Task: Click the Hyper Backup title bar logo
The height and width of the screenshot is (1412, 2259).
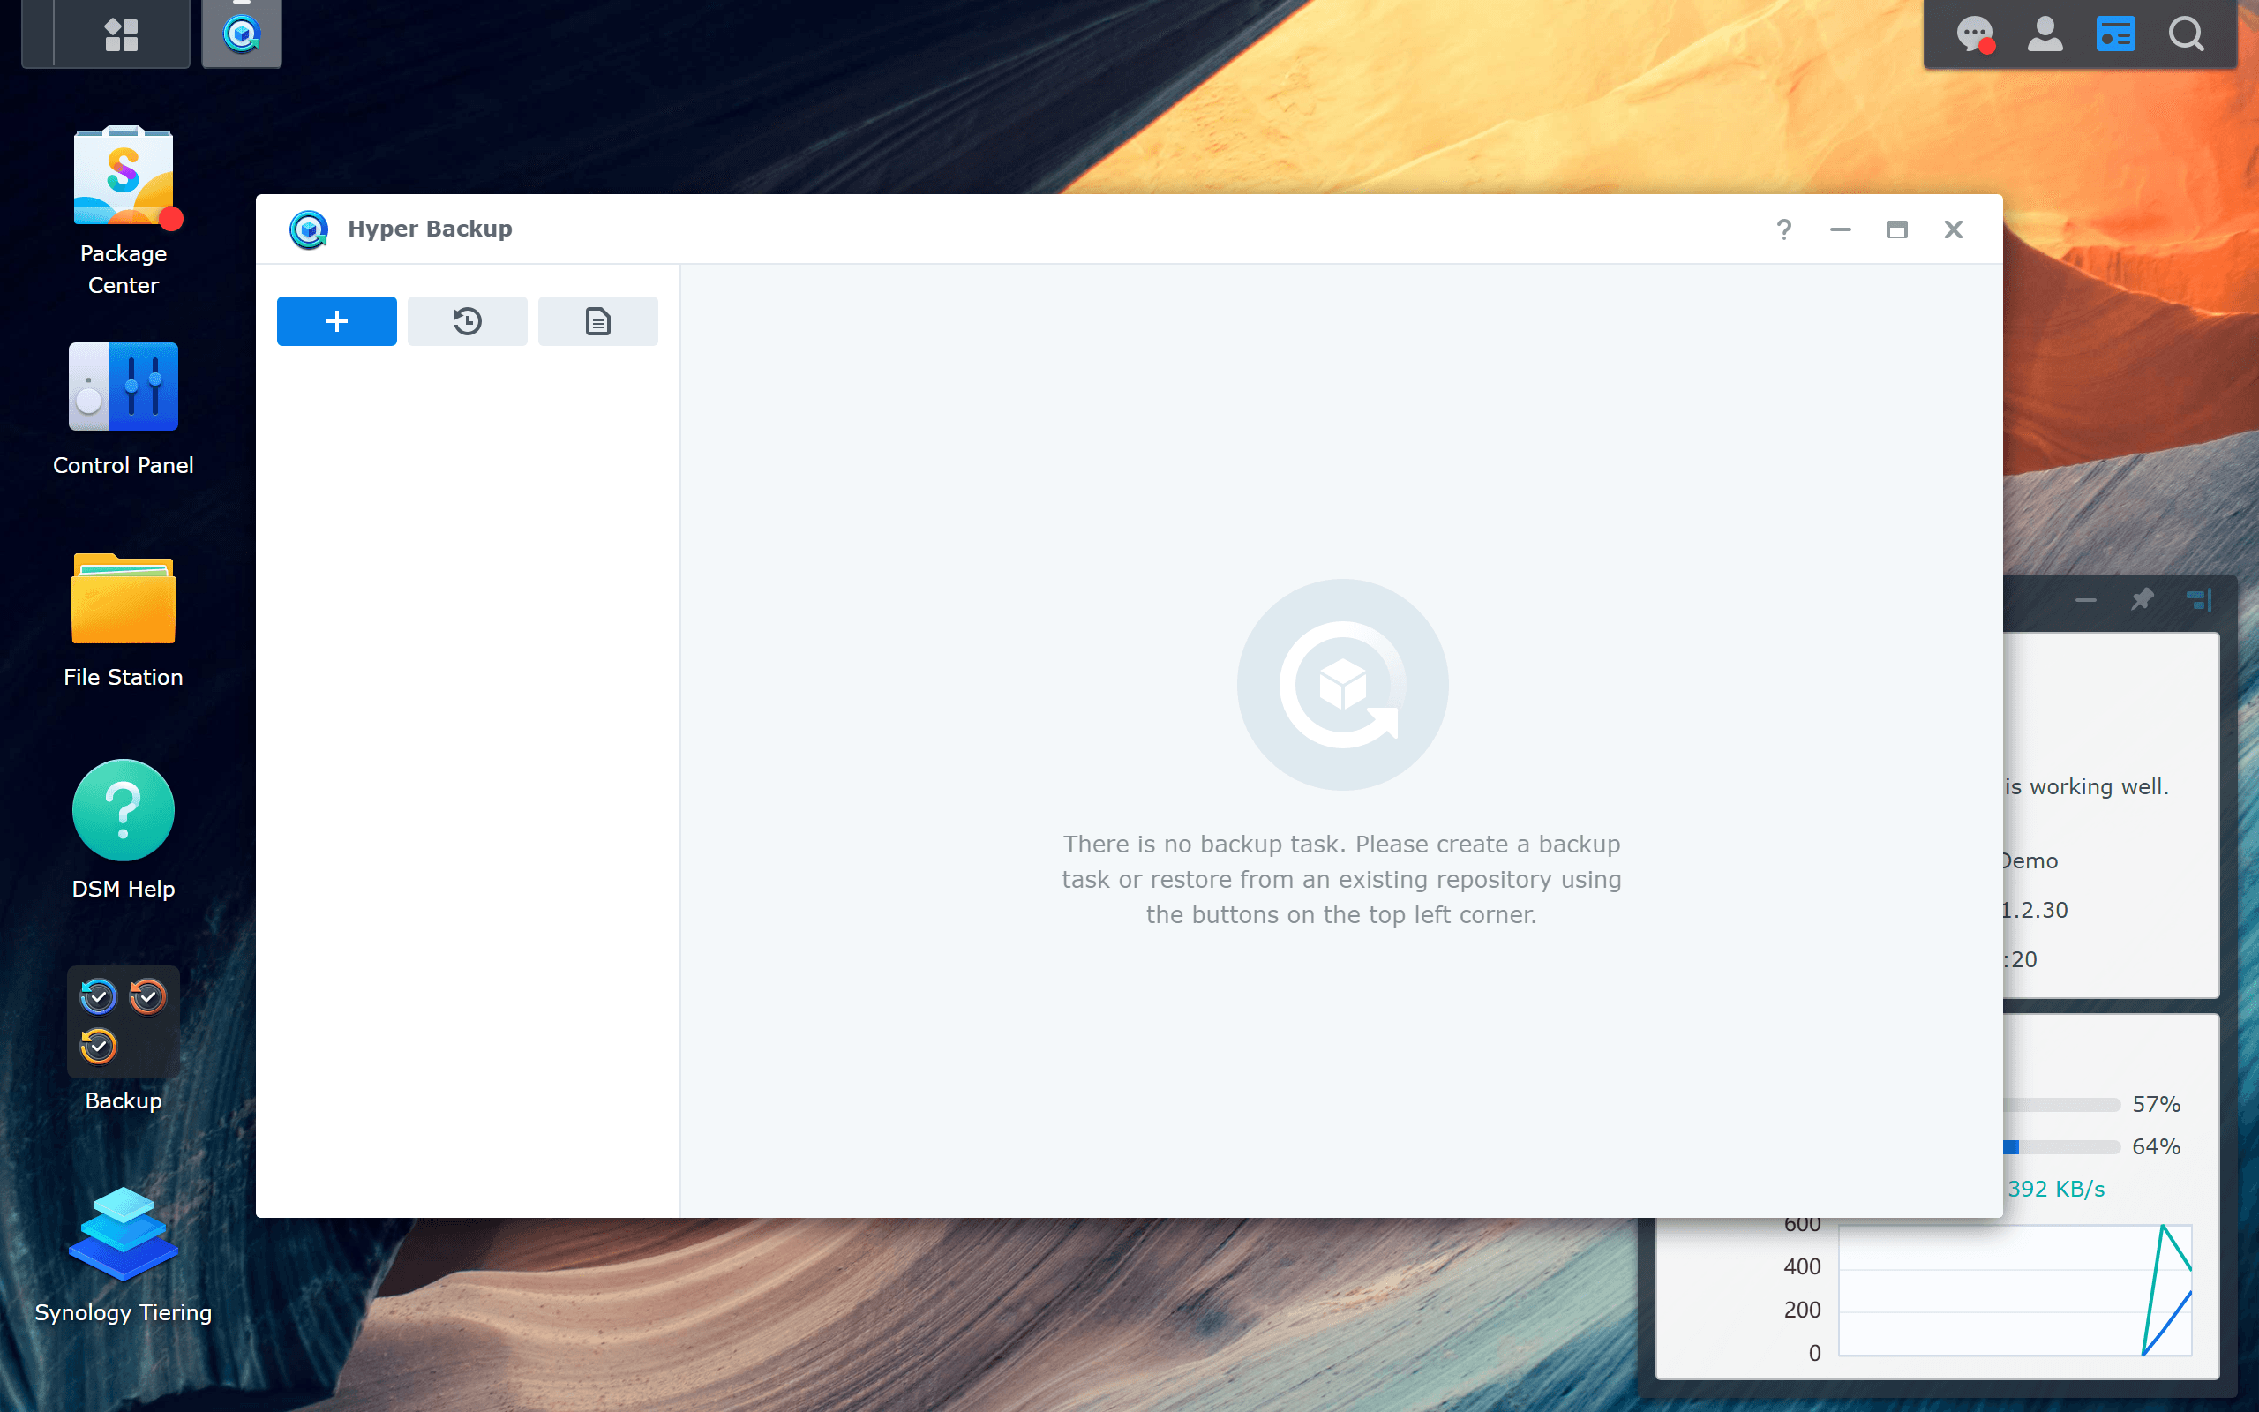Action: pyautogui.click(x=309, y=229)
